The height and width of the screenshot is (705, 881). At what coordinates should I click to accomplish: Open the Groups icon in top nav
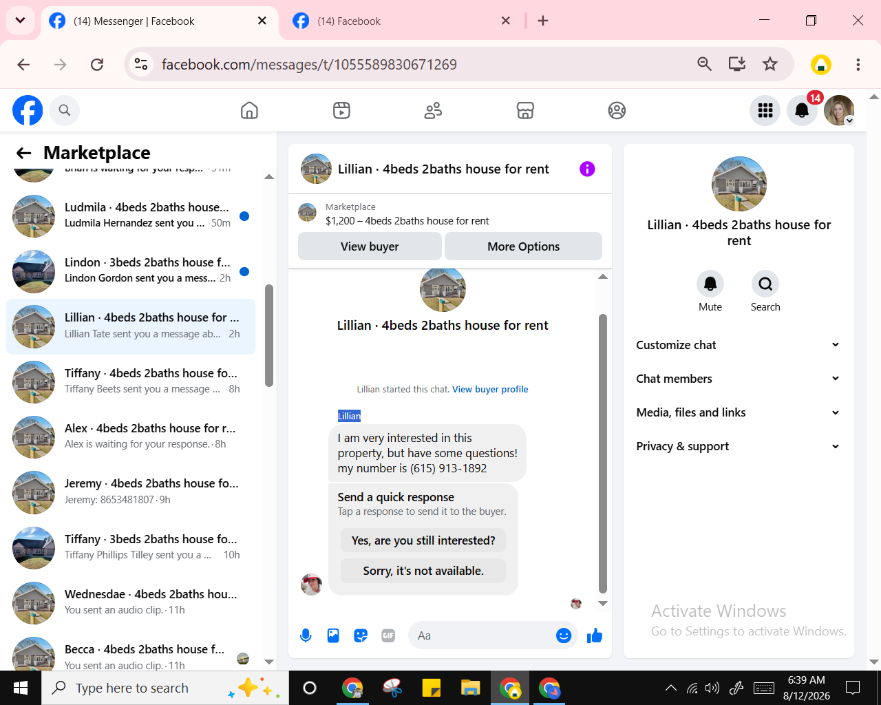pyautogui.click(x=617, y=110)
